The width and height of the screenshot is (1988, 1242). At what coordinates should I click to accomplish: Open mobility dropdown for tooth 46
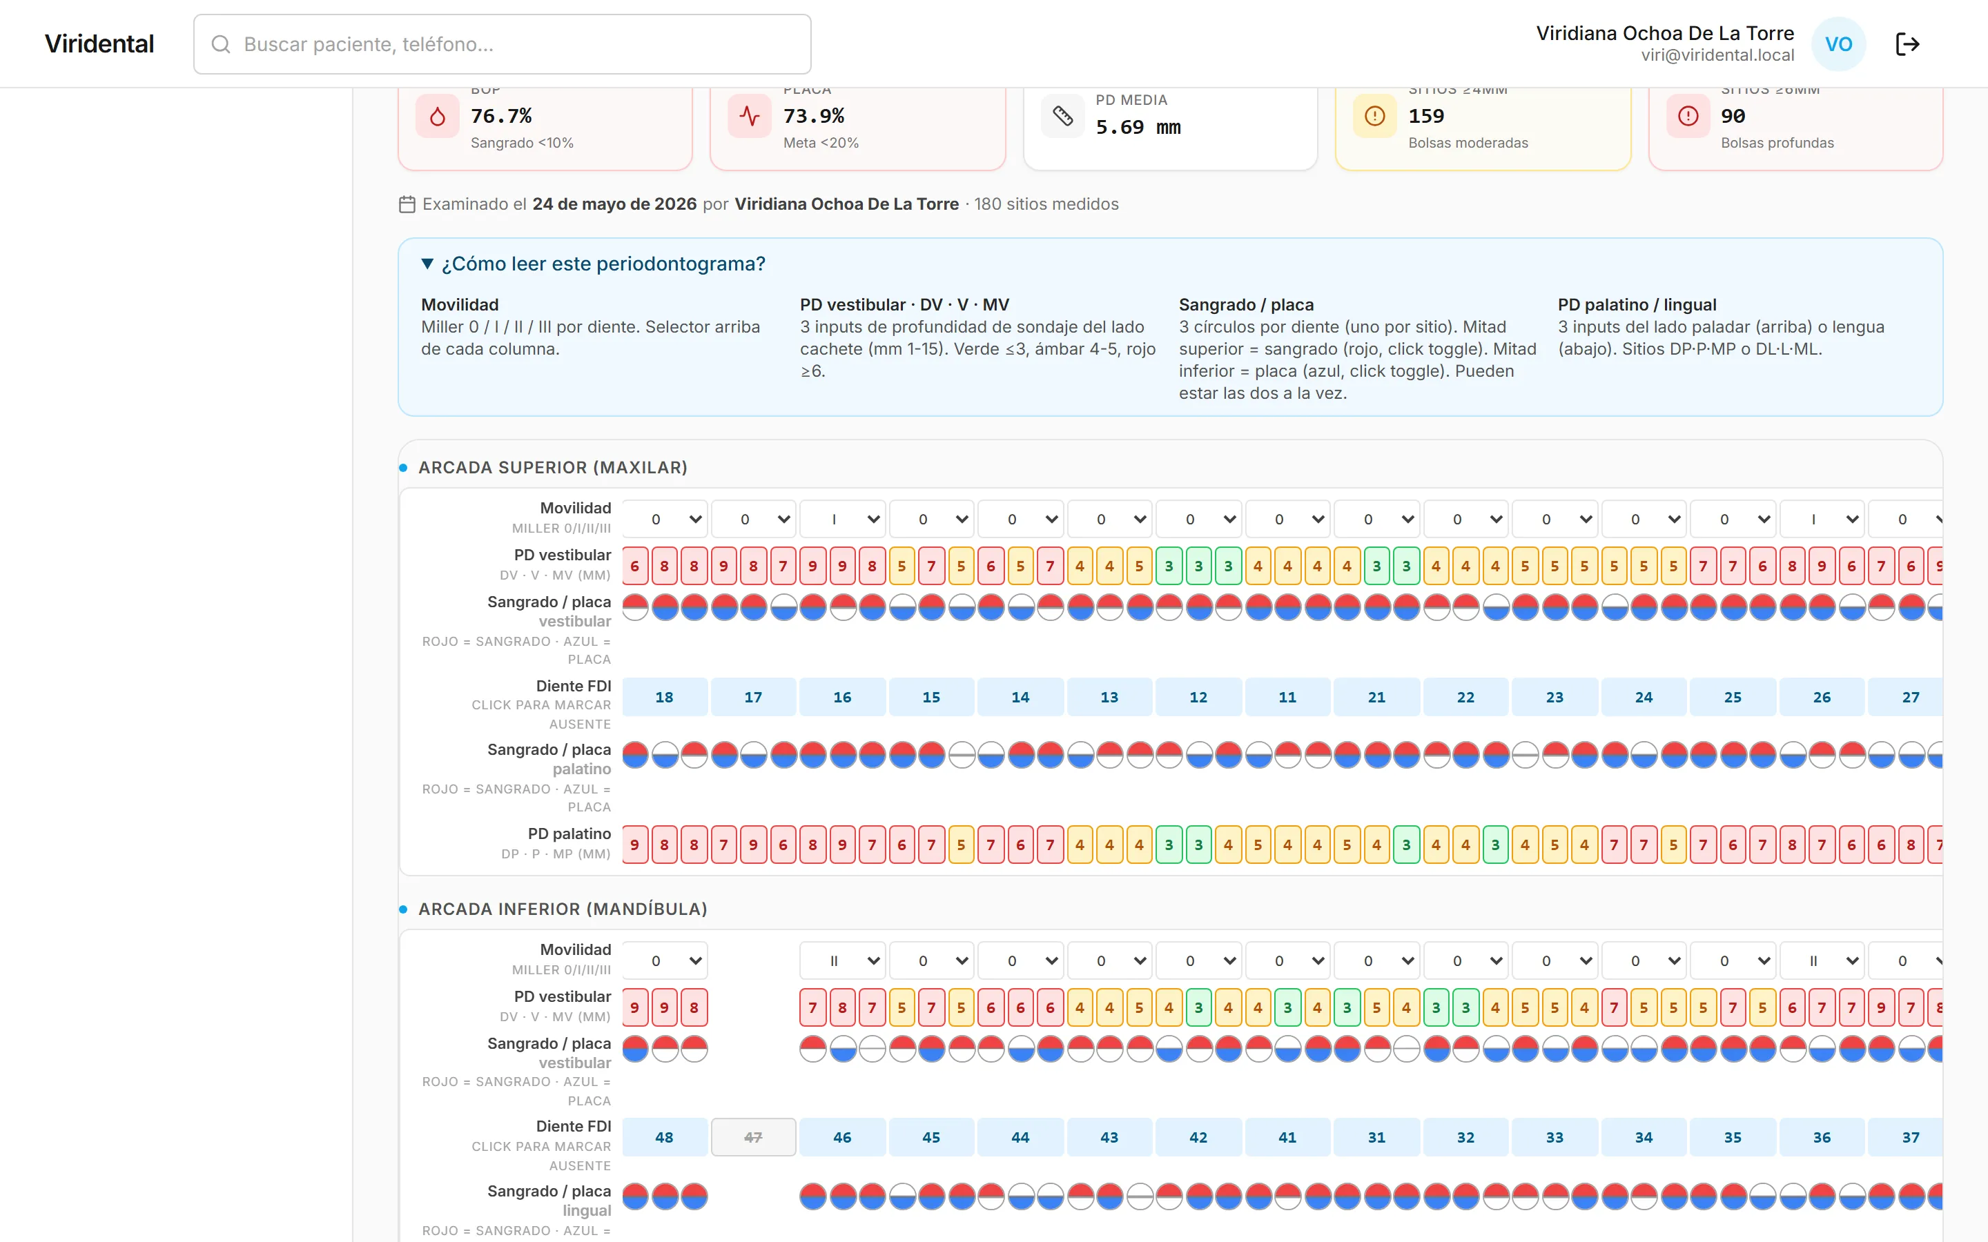coord(843,960)
